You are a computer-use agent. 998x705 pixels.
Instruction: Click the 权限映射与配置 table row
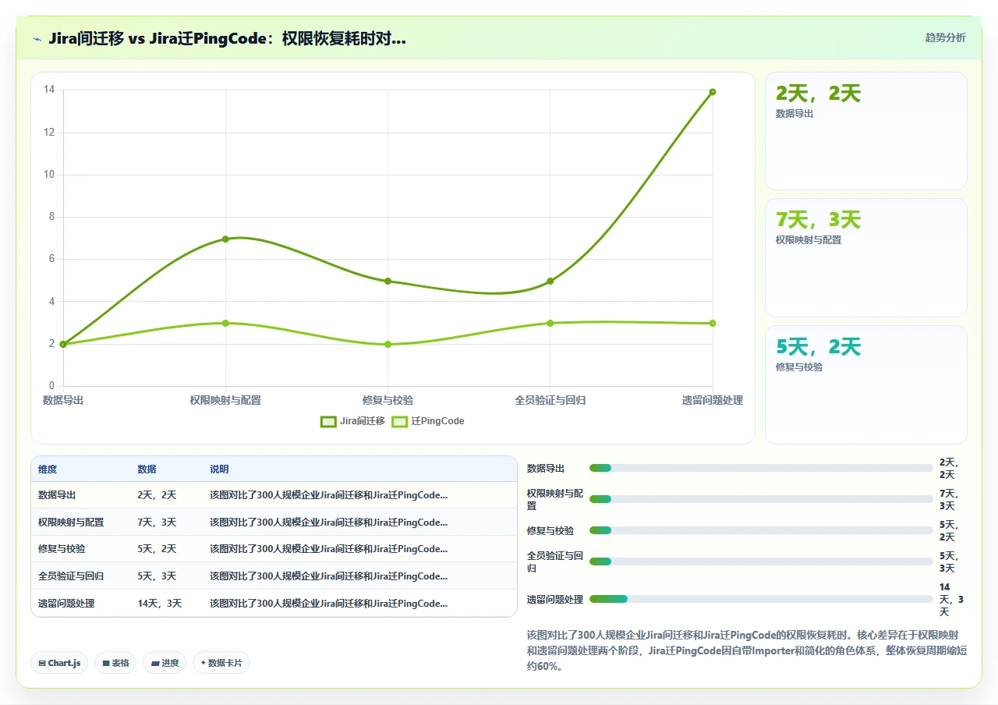click(x=274, y=522)
